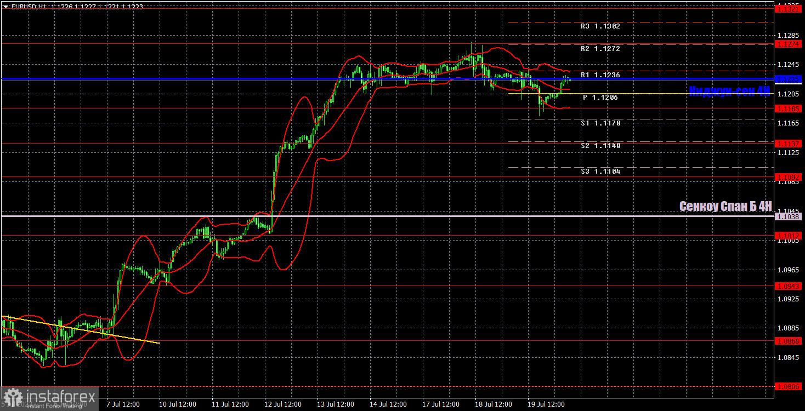This screenshot has width=805, height=411.
Task: Click the R3 1.1302 pivot label
Action: tap(600, 26)
